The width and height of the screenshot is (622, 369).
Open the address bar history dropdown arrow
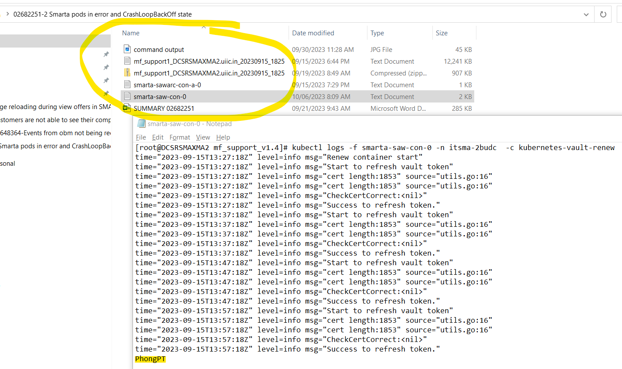[586, 14]
